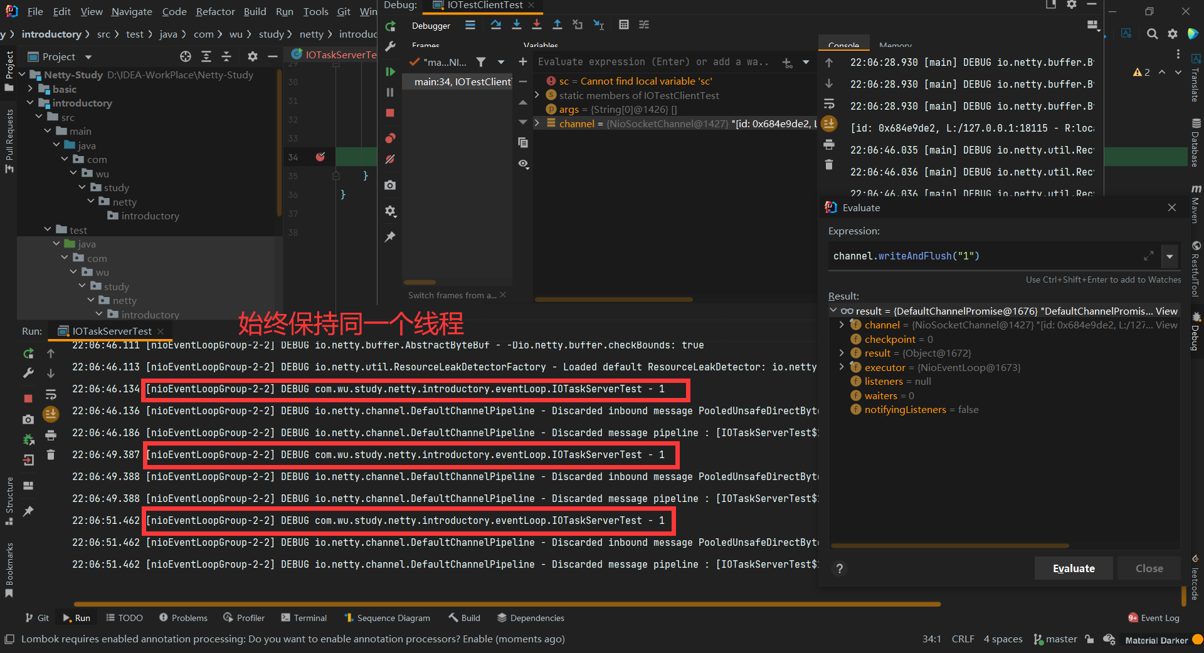Screen dimensions: 1204x653
Task: Collapse result node in Evaluate dialog
Action: tap(833, 311)
